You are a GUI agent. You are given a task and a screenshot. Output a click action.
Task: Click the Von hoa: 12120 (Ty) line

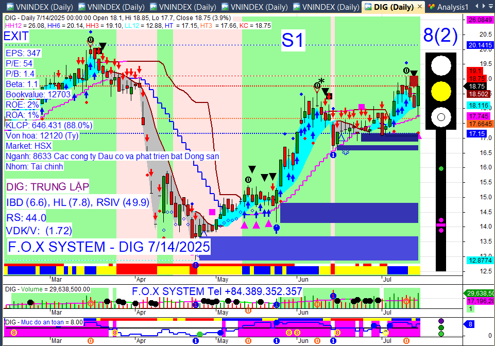[x=42, y=136]
